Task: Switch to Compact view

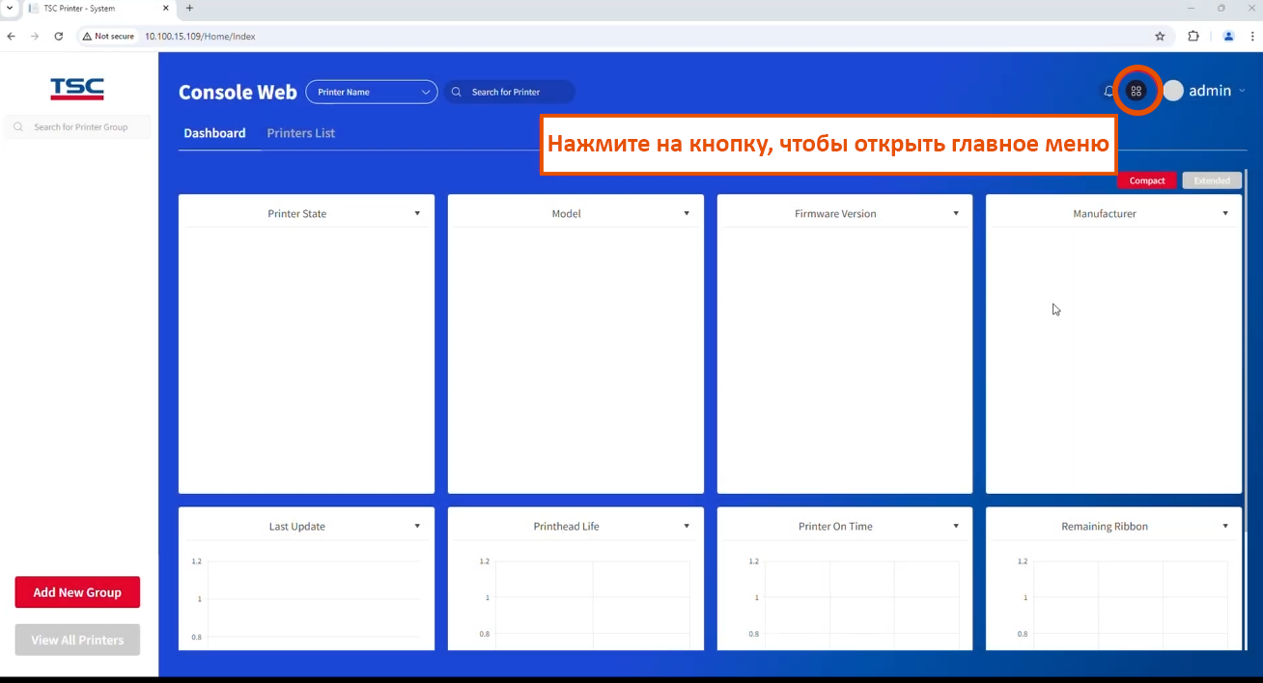Action: coord(1147,180)
